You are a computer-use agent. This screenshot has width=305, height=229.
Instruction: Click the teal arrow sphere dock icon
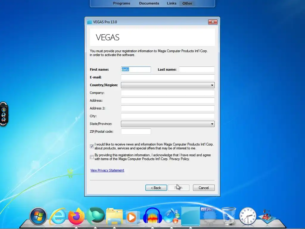(95, 216)
